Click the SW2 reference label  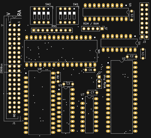pyautogui.click(x=48, y=4)
